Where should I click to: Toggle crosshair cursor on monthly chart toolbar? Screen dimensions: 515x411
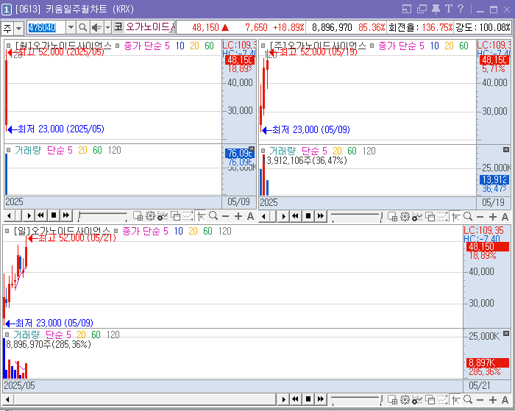pos(201,216)
